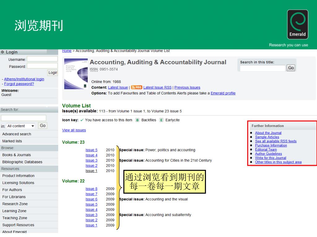Click the Volume: 23 heading
317x237 pixels.
73,142
